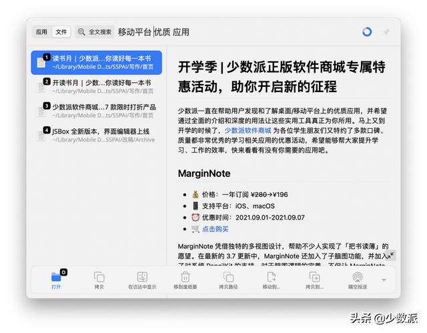Screen dimensions: 427x333
Task: Click the 拷贝 copy action icon
Action: pos(99,277)
